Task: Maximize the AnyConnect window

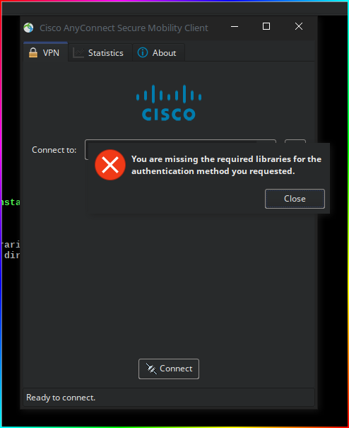Action: (266, 26)
